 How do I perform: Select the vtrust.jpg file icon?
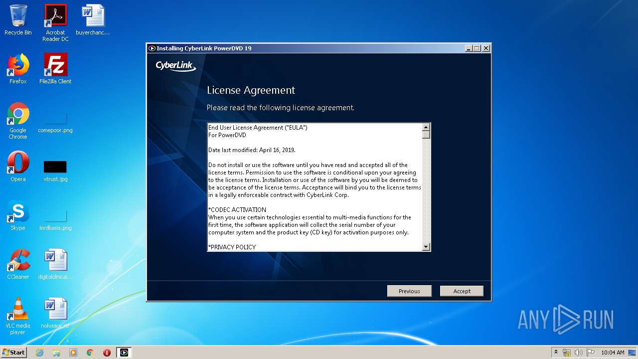pyautogui.click(x=55, y=171)
